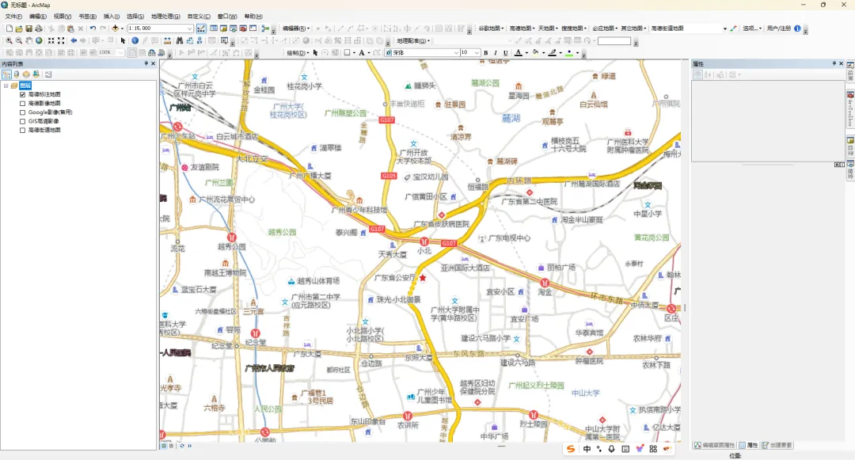Image resolution: width=855 pixels, height=460 pixels.
Task: Open the 文件 menu
Action: (x=13, y=17)
